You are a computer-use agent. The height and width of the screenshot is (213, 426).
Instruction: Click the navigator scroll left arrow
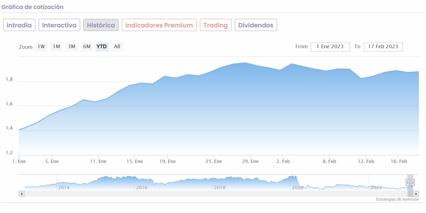pyautogui.click(x=21, y=194)
